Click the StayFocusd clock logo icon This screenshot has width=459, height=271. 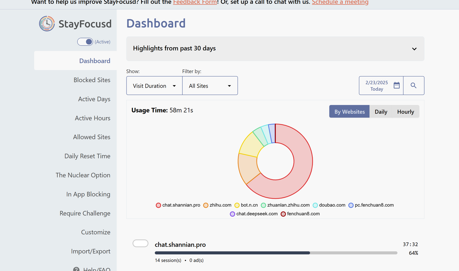click(47, 24)
